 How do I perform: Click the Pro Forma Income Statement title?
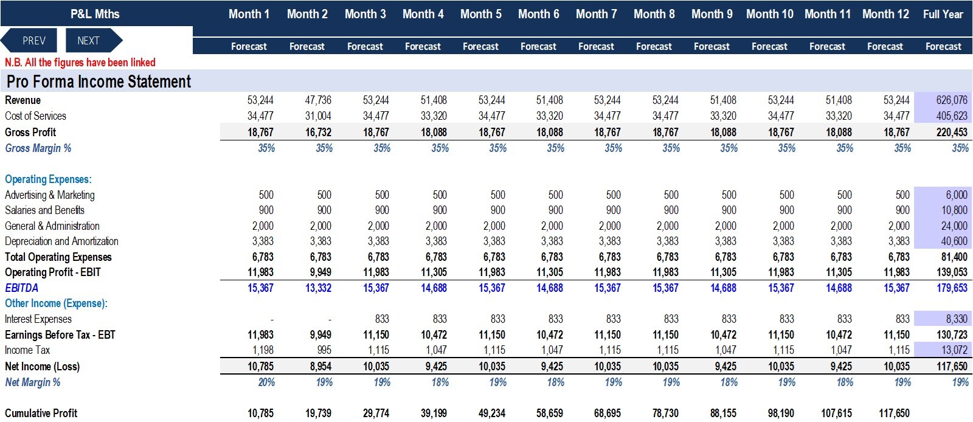click(99, 81)
